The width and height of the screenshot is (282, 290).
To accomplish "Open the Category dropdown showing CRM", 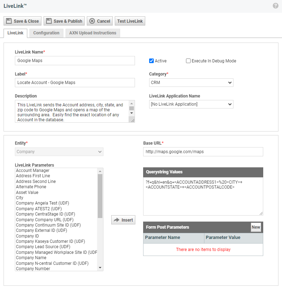I will [x=191, y=83].
